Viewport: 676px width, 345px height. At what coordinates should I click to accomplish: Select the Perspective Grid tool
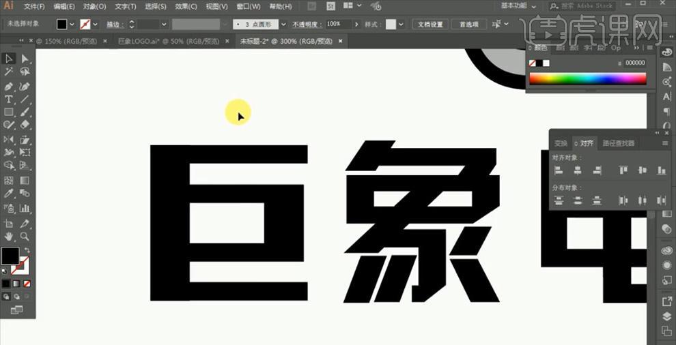tap(25, 166)
